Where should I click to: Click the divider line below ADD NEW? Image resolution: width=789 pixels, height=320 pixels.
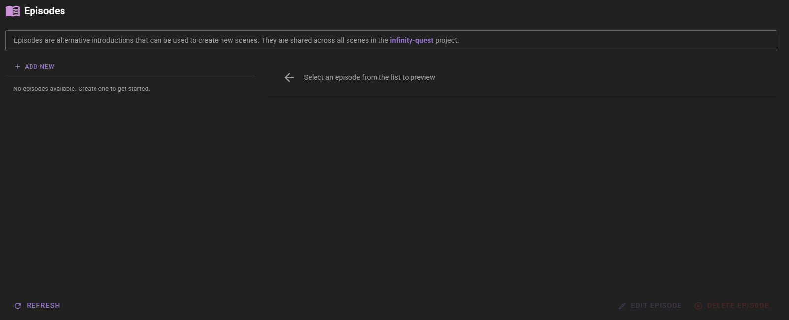[x=130, y=75]
